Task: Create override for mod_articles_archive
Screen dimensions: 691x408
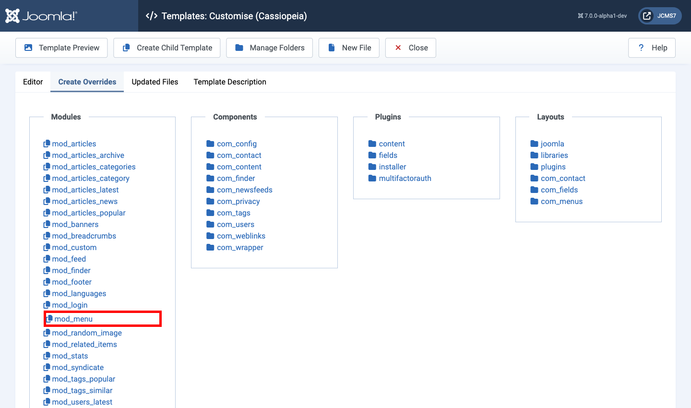Action: 83,155
